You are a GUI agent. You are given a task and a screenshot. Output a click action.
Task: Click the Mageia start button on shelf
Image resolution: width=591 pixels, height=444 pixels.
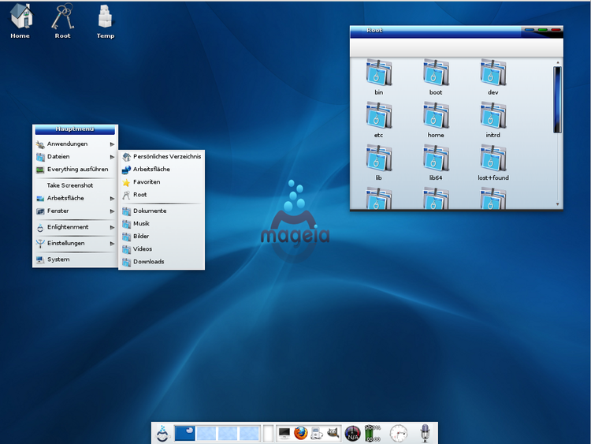(x=162, y=433)
